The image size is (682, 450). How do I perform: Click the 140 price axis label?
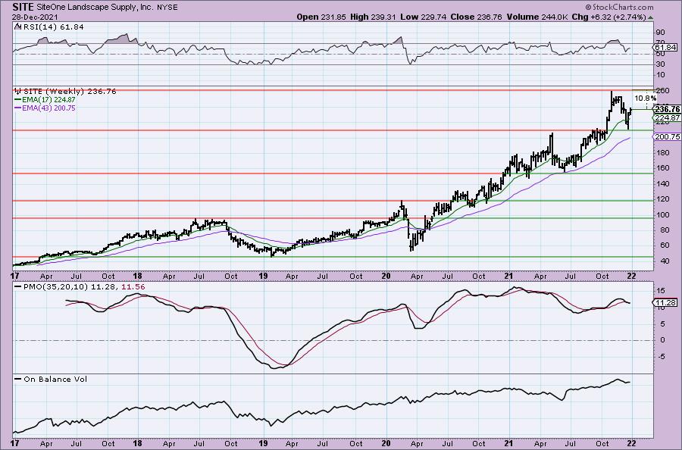tap(662, 183)
